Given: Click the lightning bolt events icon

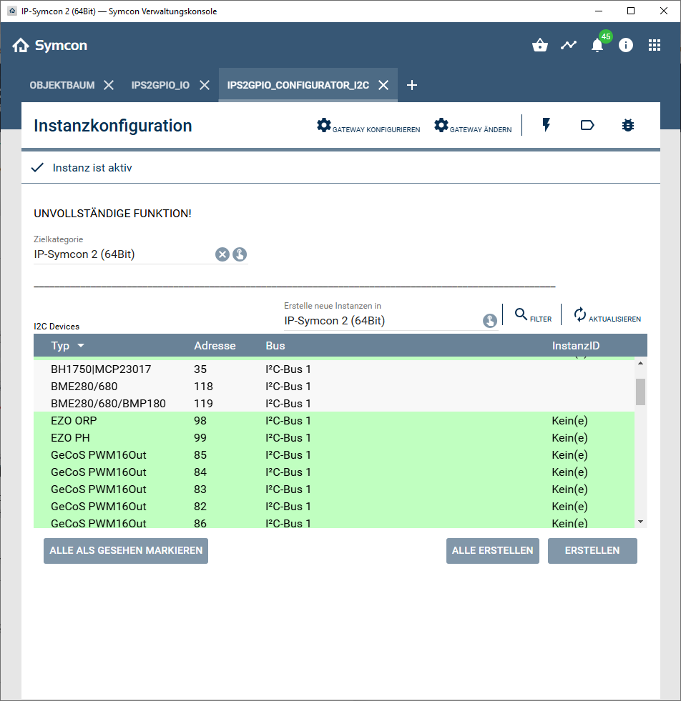Looking at the screenshot, I should (x=547, y=126).
